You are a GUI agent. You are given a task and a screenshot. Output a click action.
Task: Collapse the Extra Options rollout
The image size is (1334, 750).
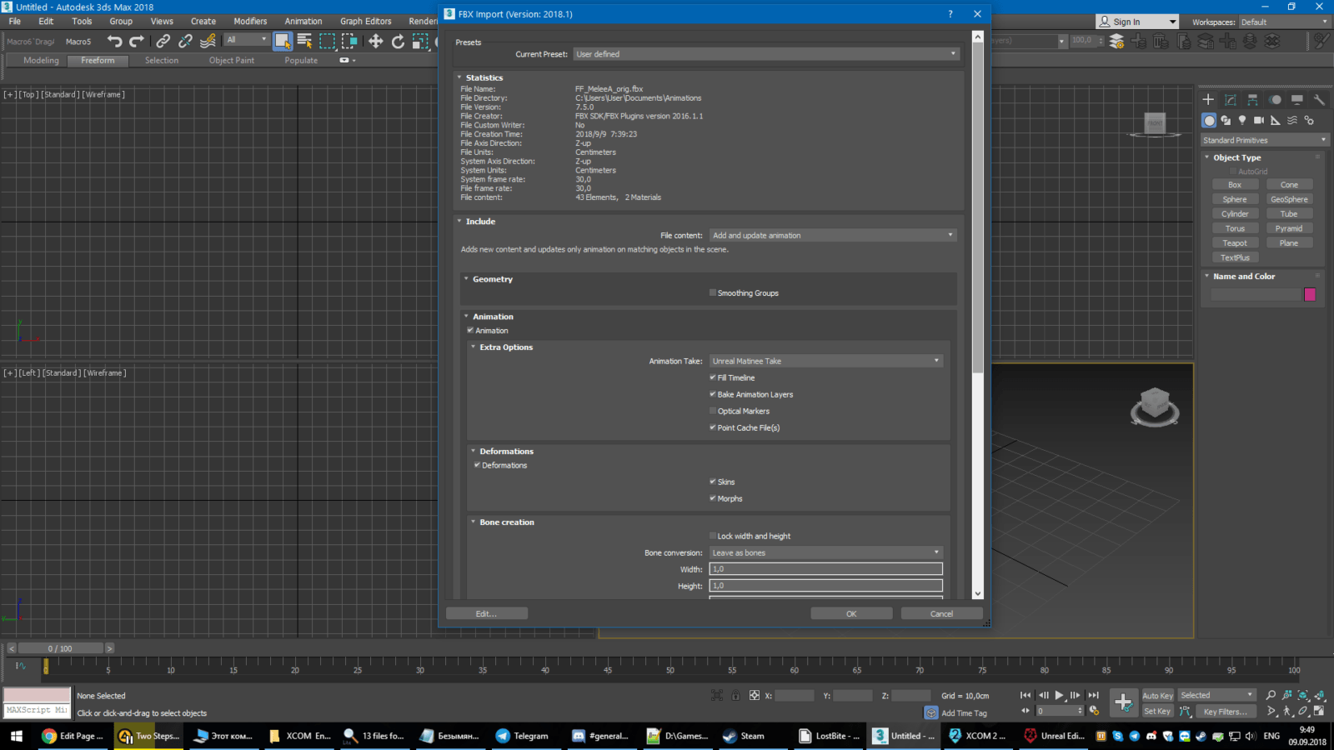[473, 347]
